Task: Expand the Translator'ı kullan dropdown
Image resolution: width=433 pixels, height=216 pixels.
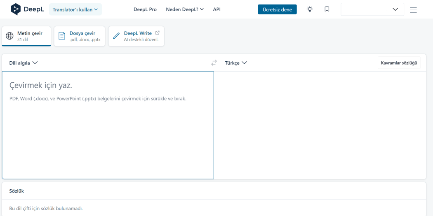Action: pyautogui.click(x=75, y=9)
